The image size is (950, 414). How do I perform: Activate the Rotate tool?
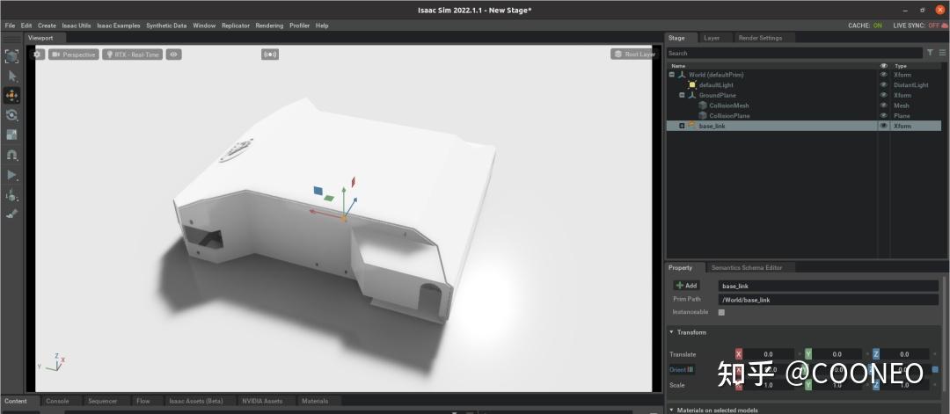click(x=11, y=115)
